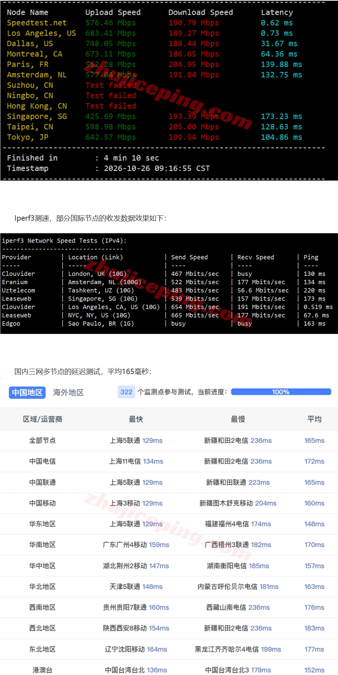Screen dimensions: 338x675
Task: Select the 华北地区 row label
Action: (43, 587)
